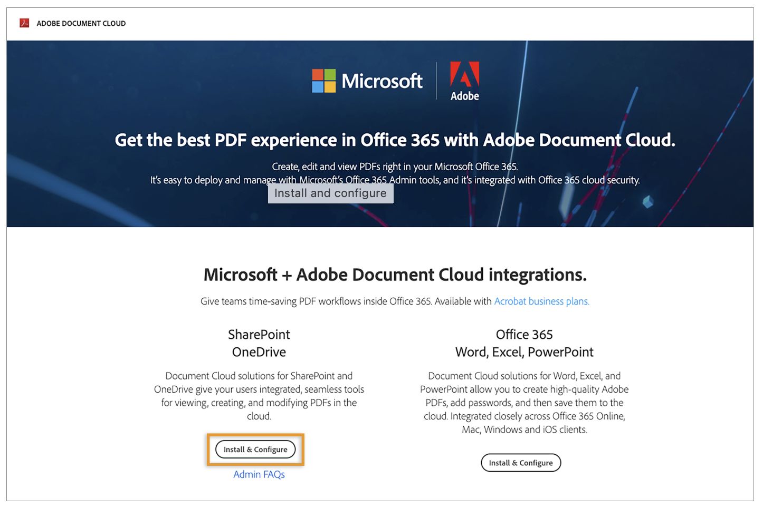763x508 pixels.
Task: Click the Microsoft wordmark text in banner
Action: 382,81
